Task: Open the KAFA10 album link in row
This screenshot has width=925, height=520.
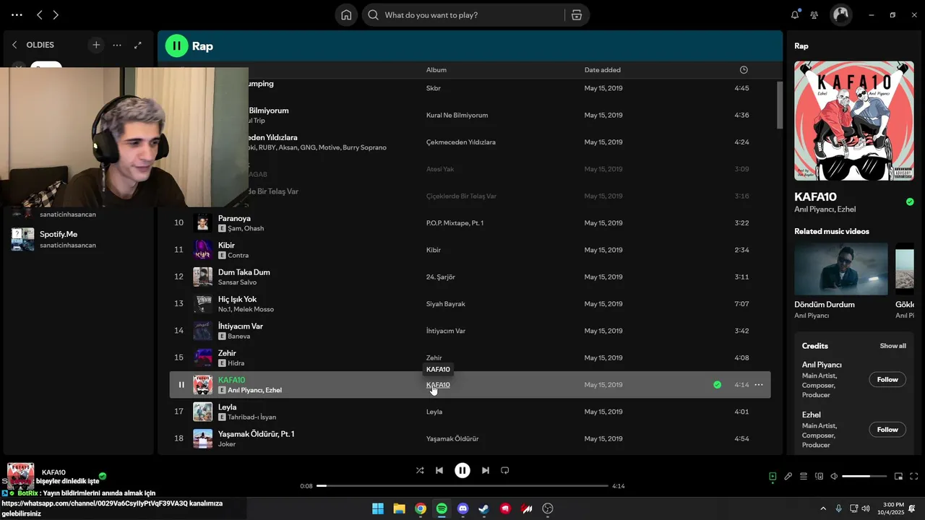Action: tap(438, 385)
